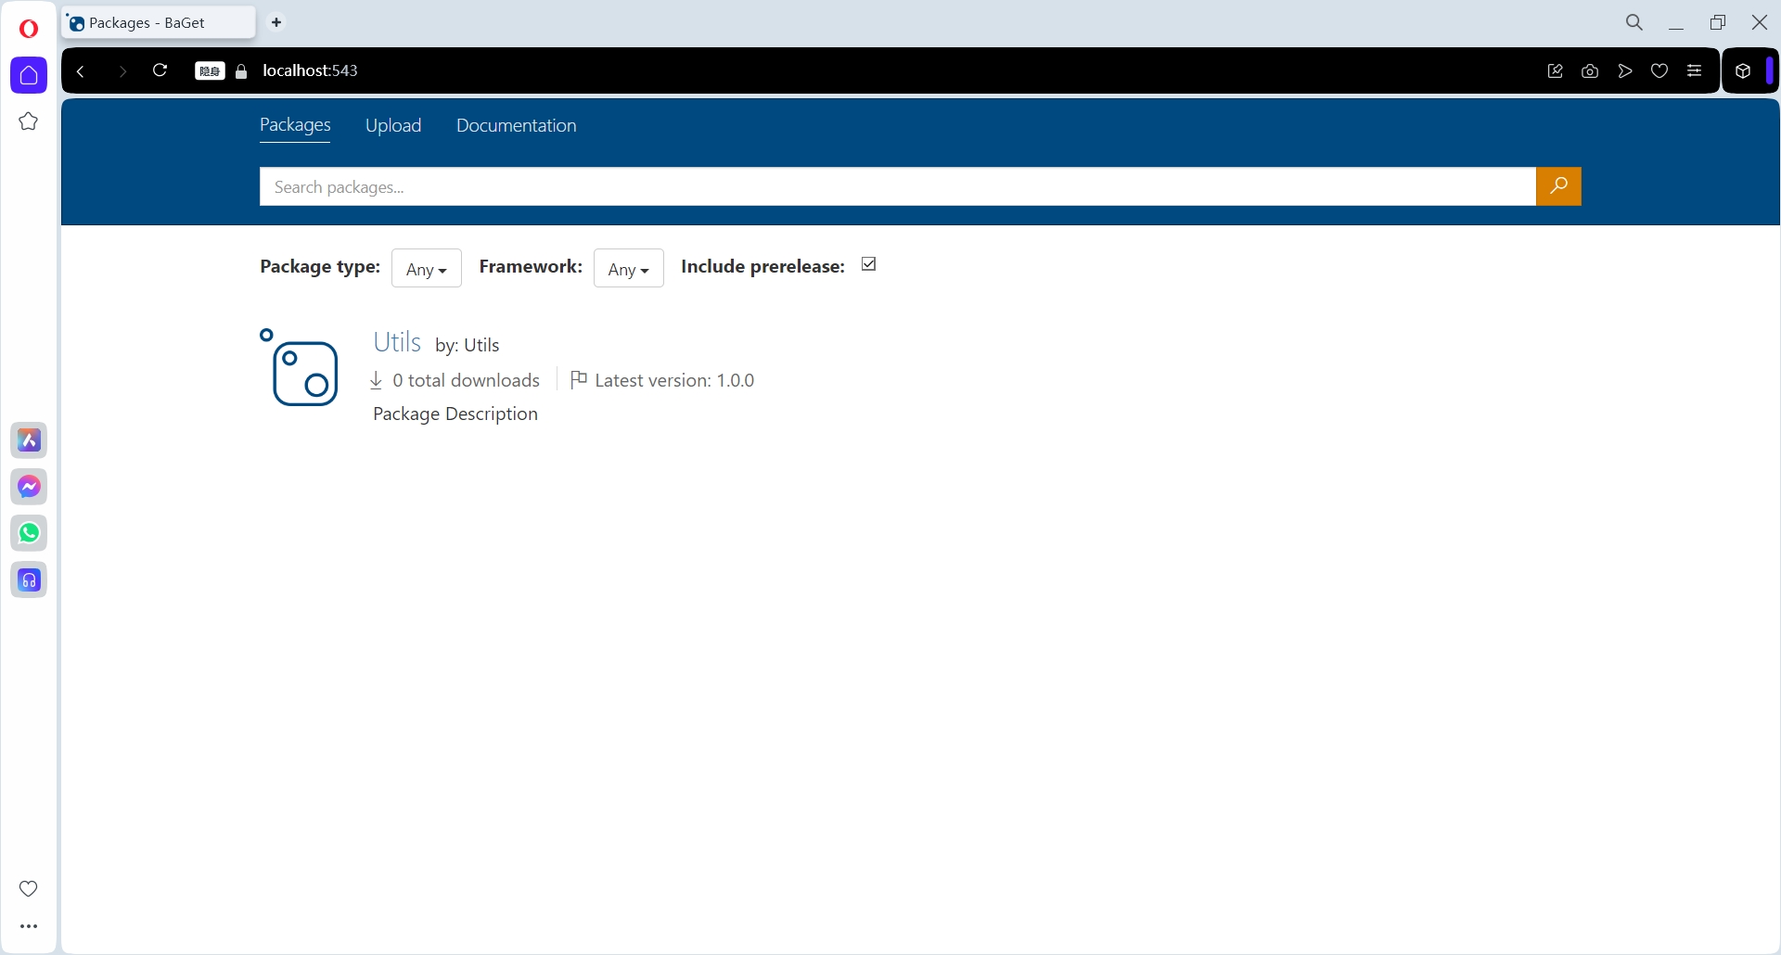Click the heart icon at sidebar bottom
Viewport: 1781px width, 955px height.
[x=29, y=888]
